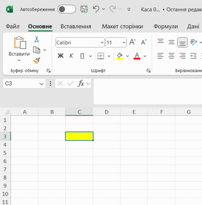Click the Вставити paste clipboard icon

tap(20, 43)
